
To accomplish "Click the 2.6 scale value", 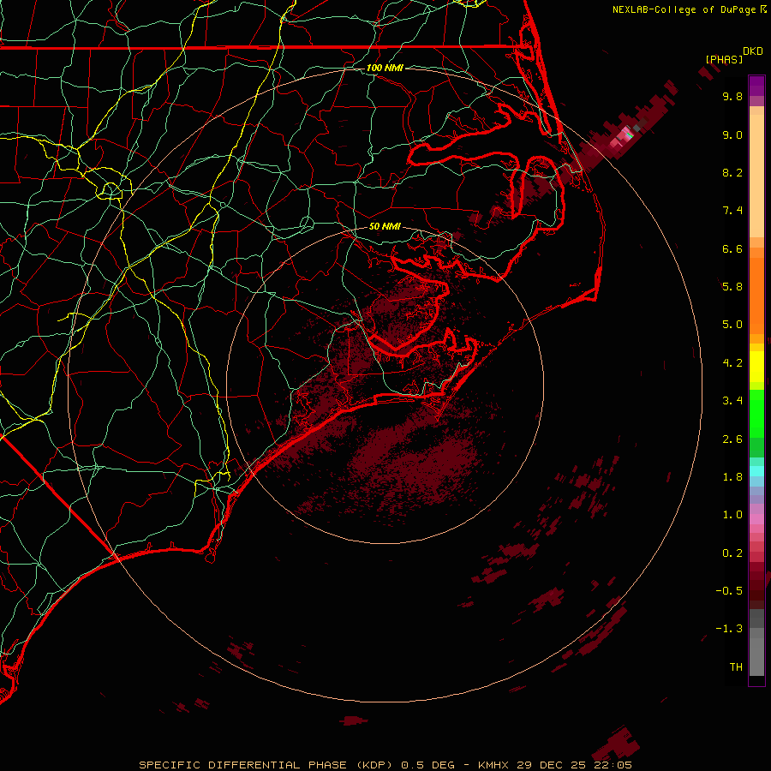I will [732, 439].
